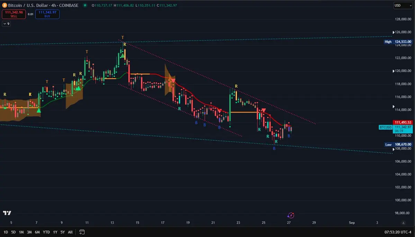The image size is (415, 237).
Task: Open the Go to date calendar icon
Action: pos(82,232)
